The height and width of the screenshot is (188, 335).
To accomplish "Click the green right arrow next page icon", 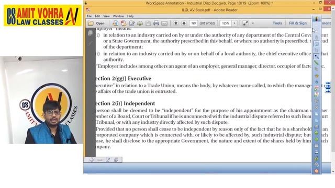I will click(x=316, y=139).
